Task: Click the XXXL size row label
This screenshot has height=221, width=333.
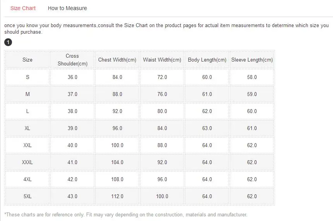Action: point(27,162)
